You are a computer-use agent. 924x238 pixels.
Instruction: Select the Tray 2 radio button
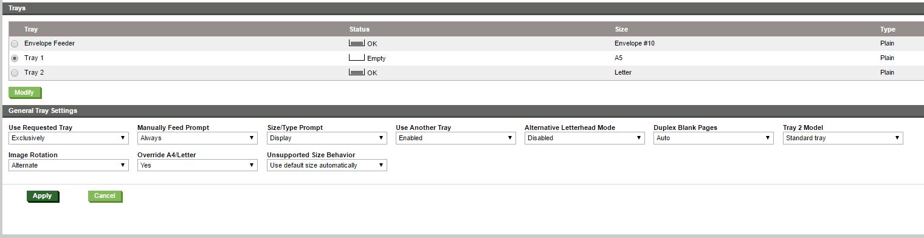[x=15, y=73]
